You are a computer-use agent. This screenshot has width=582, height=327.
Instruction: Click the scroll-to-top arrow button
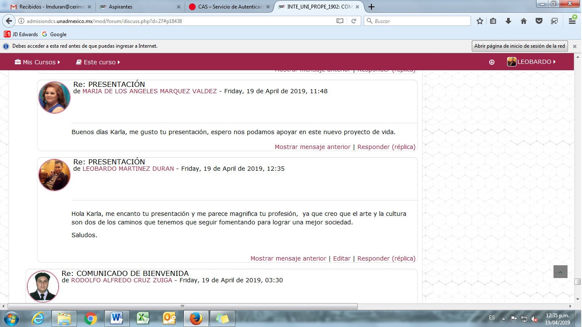click(x=560, y=272)
